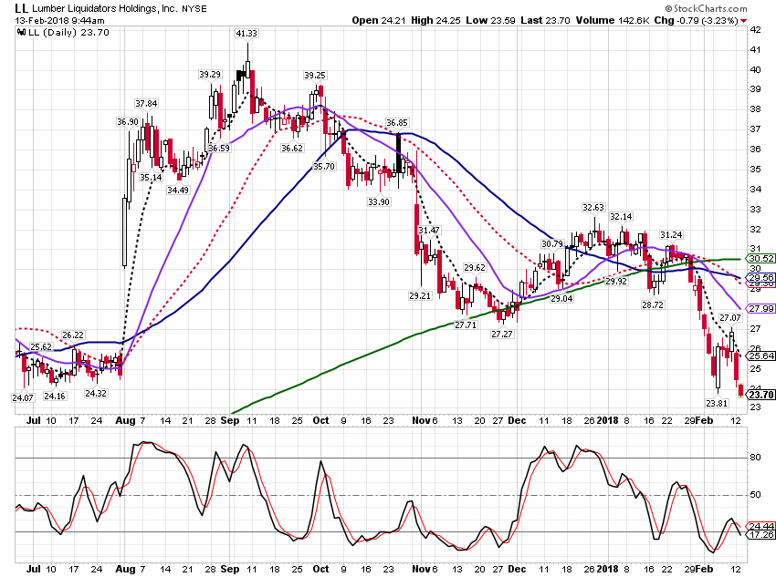776x577 pixels.
Task: Click the Open 24.21 value
Action: 379,20
